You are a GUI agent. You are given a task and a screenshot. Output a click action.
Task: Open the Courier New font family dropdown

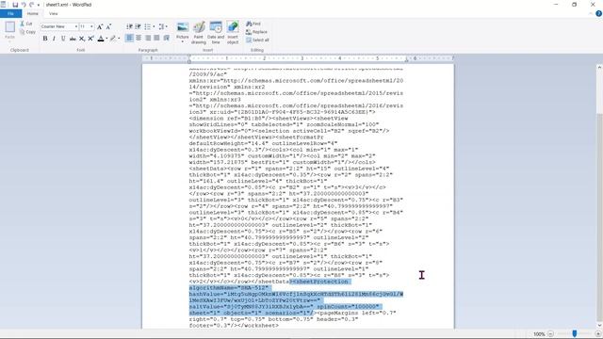(x=75, y=26)
